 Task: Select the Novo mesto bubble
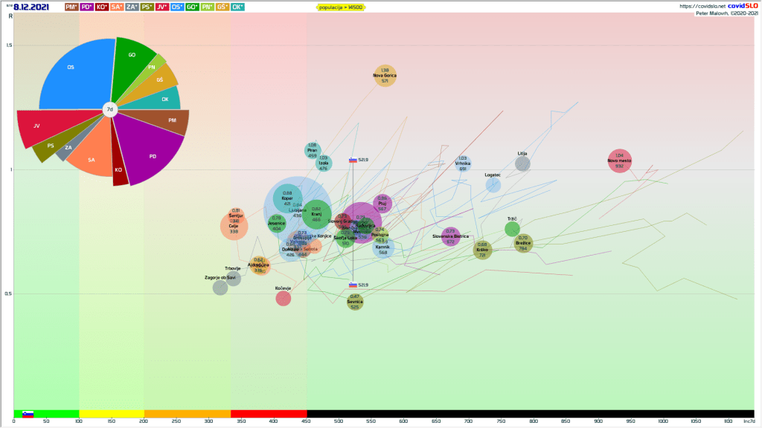pyautogui.click(x=619, y=160)
